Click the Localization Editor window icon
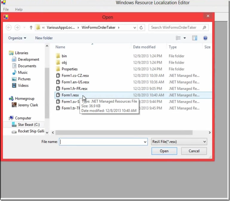This screenshot has height=201, width=230. click(3, 2)
